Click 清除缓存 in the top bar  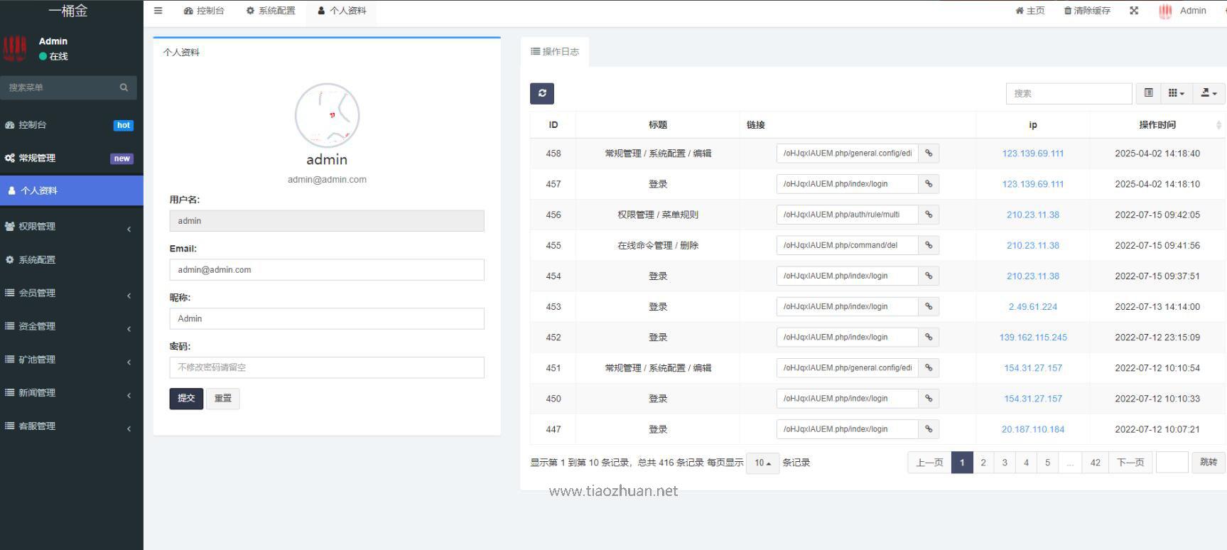tap(1087, 11)
